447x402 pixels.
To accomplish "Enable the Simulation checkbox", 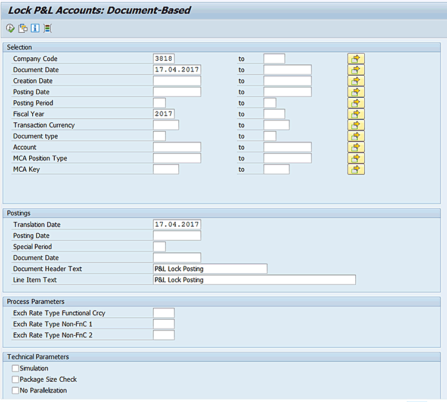I will click(x=15, y=369).
